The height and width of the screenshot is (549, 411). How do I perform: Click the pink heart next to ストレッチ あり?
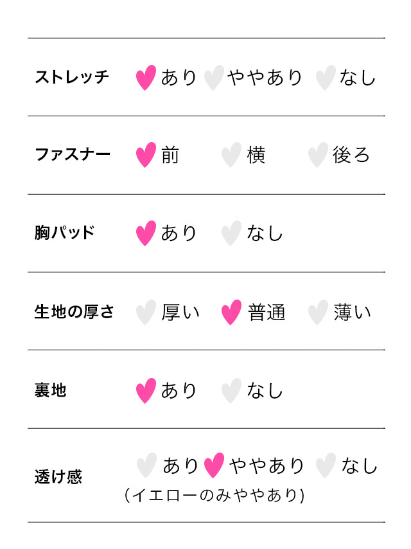click(146, 77)
